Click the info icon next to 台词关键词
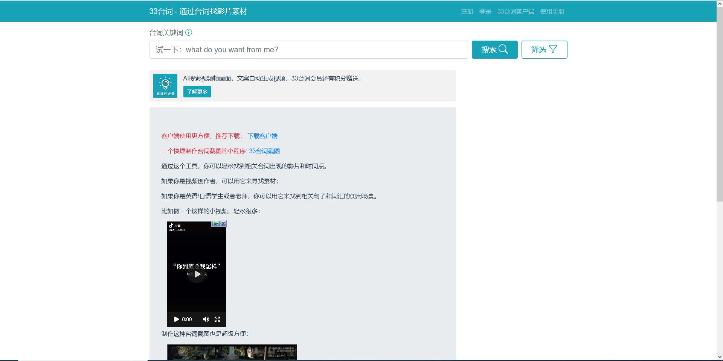 [189, 32]
